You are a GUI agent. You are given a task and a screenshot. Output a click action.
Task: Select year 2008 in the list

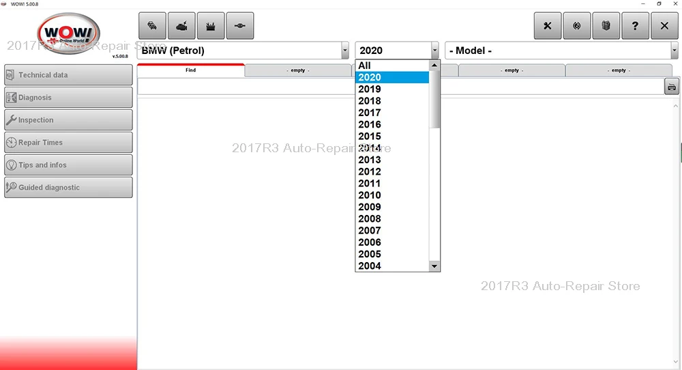[x=392, y=218]
